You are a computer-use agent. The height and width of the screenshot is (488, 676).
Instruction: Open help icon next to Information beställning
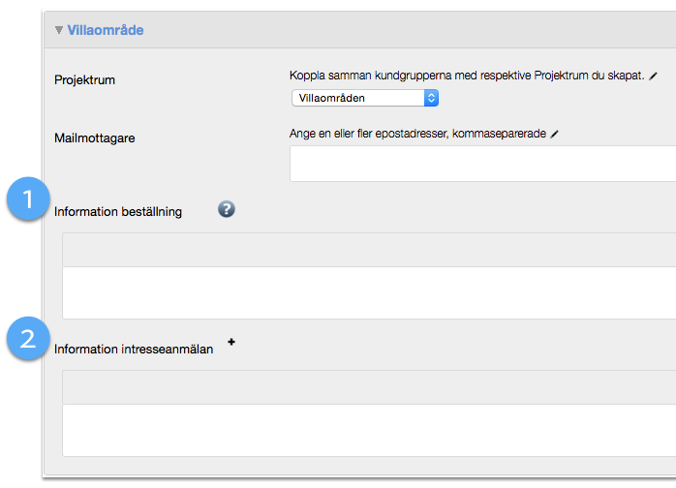[x=227, y=208]
